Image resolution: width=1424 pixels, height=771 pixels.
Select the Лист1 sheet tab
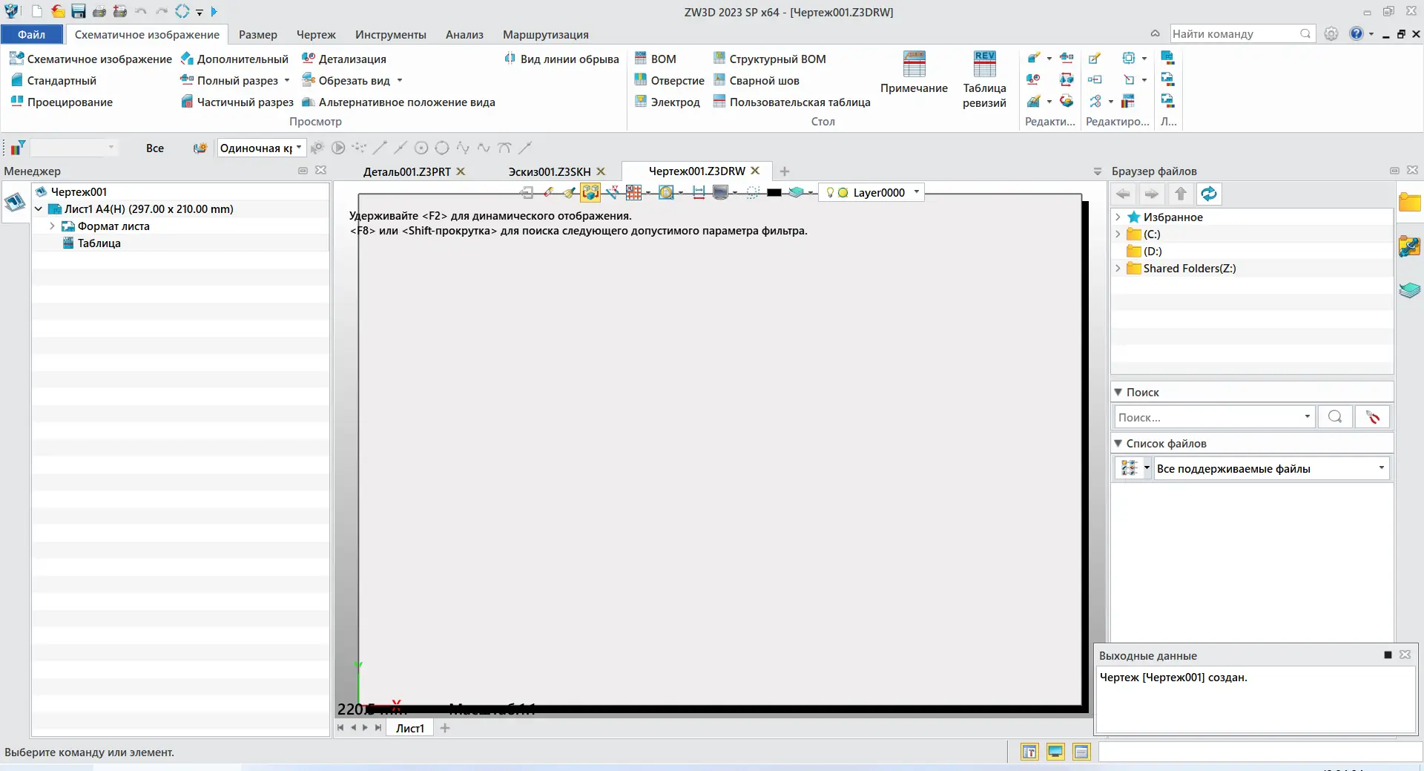(x=409, y=728)
